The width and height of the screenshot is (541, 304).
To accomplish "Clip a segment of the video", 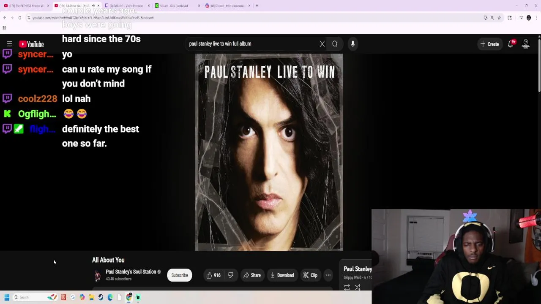I will 310,275.
